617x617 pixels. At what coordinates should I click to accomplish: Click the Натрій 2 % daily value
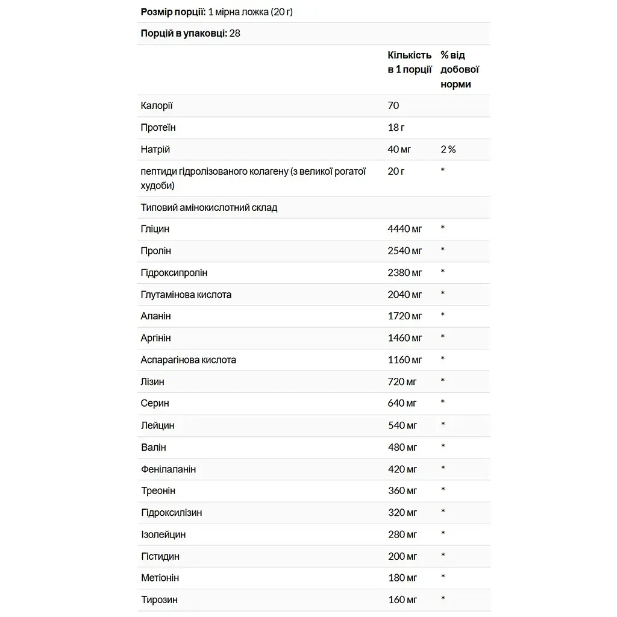[x=448, y=149]
